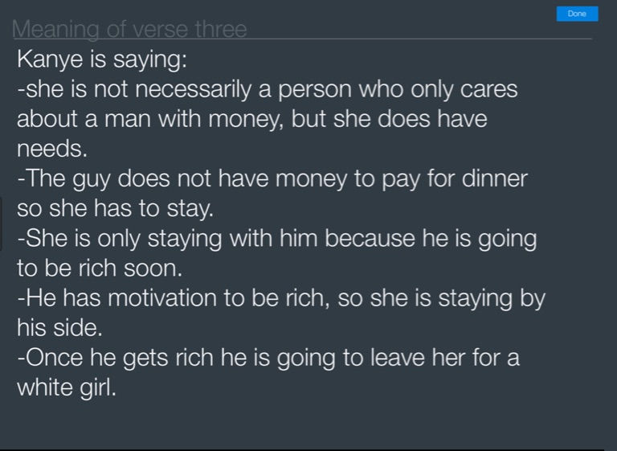
Task: Click the line starting 'about a man with money'
Action: click(251, 119)
